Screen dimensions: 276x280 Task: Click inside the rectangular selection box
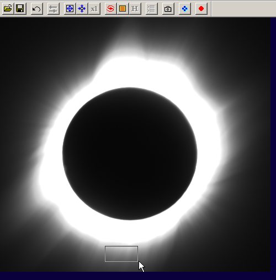[121, 254]
